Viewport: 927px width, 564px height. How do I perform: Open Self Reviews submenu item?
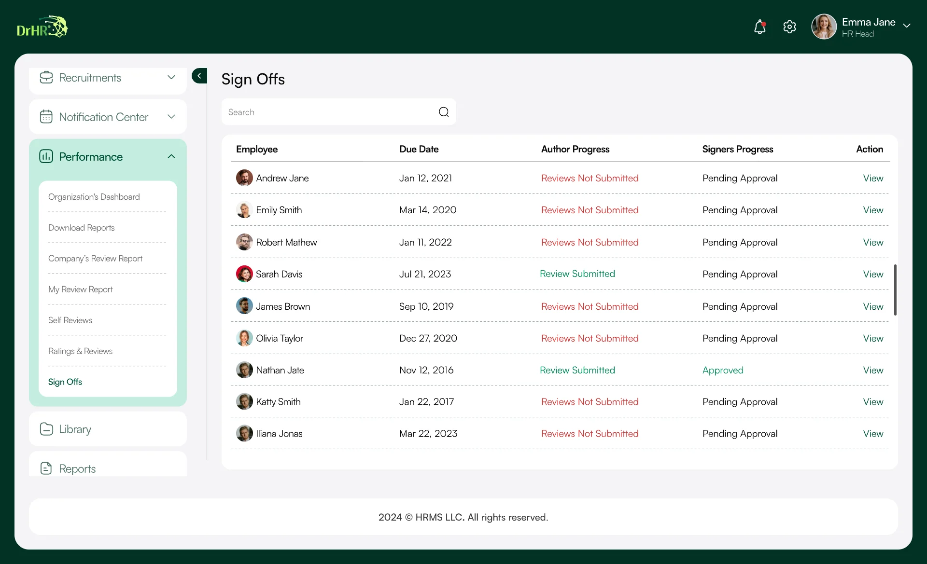click(70, 320)
